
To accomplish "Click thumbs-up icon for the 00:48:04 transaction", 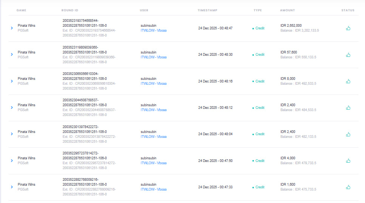I will tap(348, 134).
